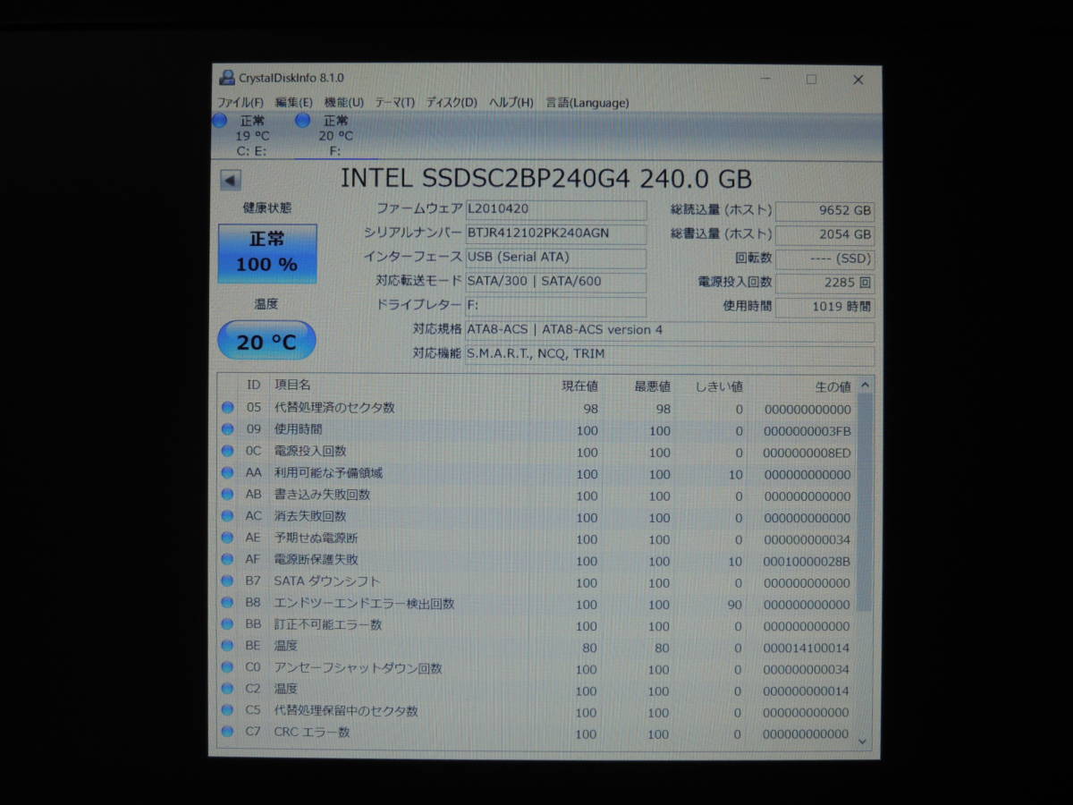The height and width of the screenshot is (805, 1073).
Task: Select raw value 0000000008ED
Action: click(807, 453)
